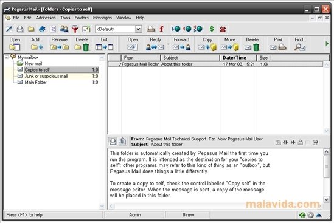Open the File menu
This screenshot has width=334, height=223.
click(16, 18)
